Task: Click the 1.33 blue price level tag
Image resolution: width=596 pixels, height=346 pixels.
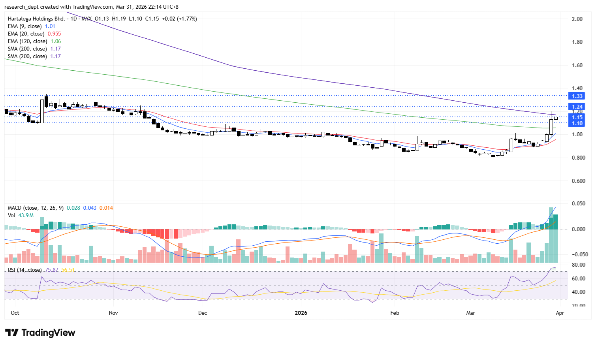Action: (x=577, y=96)
